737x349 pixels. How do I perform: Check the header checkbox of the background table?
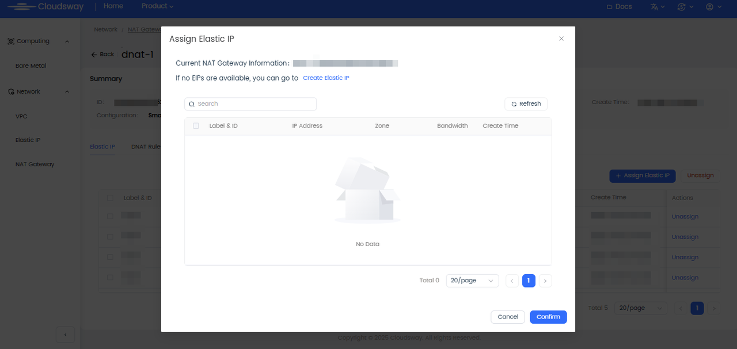click(110, 198)
